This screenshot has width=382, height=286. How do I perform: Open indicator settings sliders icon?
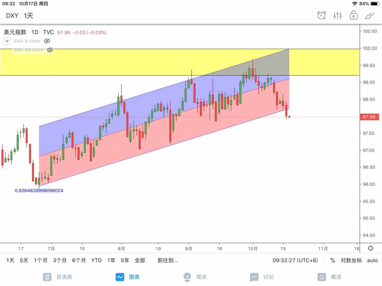(338, 15)
